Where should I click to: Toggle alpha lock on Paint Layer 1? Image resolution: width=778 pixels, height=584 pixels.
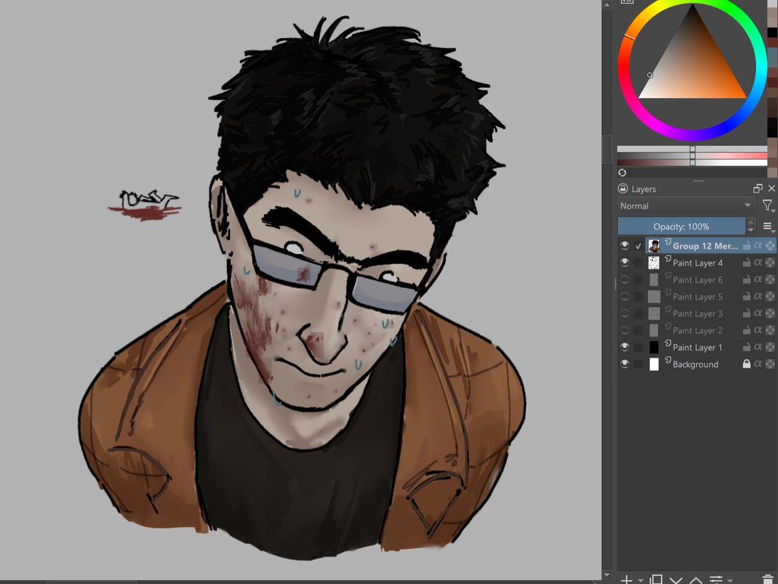[770, 347]
